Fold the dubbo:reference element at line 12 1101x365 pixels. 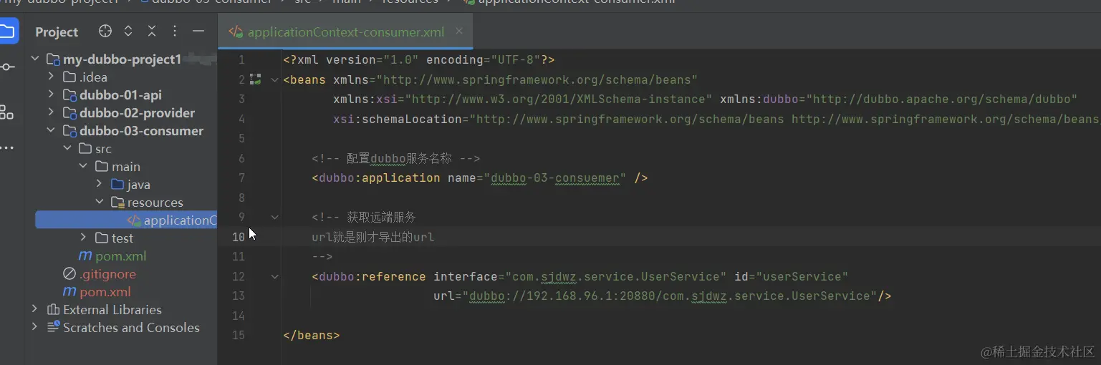tap(275, 276)
